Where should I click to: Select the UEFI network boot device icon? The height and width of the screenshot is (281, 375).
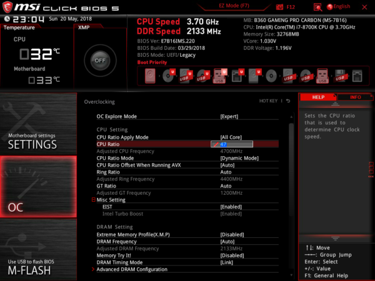tap(237, 76)
